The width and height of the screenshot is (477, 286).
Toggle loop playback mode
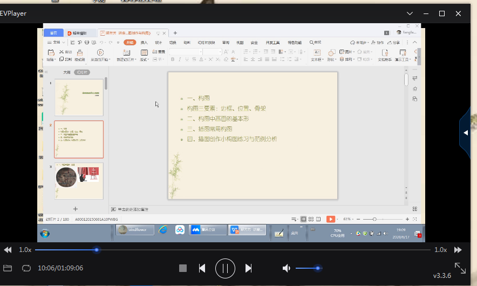coord(26,268)
